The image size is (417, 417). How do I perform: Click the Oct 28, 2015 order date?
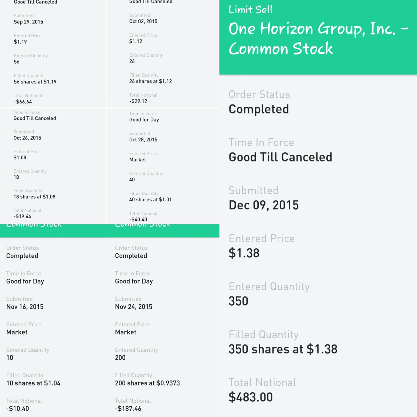(143, 139)
